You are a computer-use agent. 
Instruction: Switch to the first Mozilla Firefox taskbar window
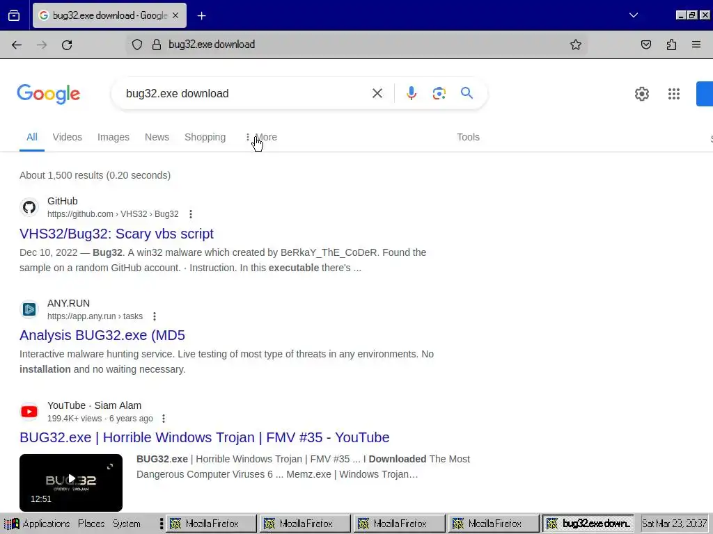tap(211, 524)
